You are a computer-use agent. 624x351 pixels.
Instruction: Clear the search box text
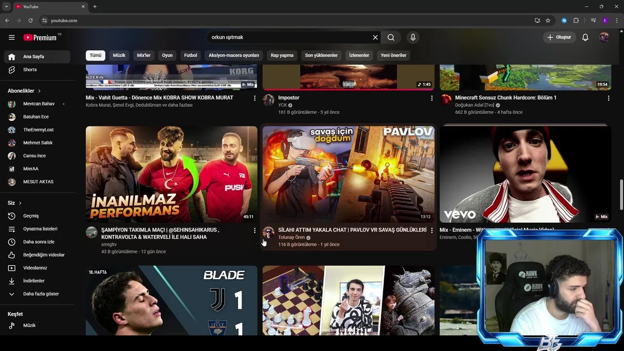[375, 37]
